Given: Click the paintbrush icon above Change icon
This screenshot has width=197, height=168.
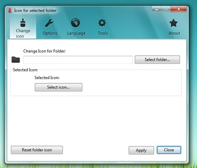Looking at the screenshot, I should (x=23, y=23).
